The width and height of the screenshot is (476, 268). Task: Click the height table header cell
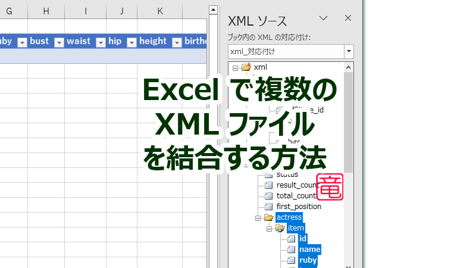click(x=159, y=41)
